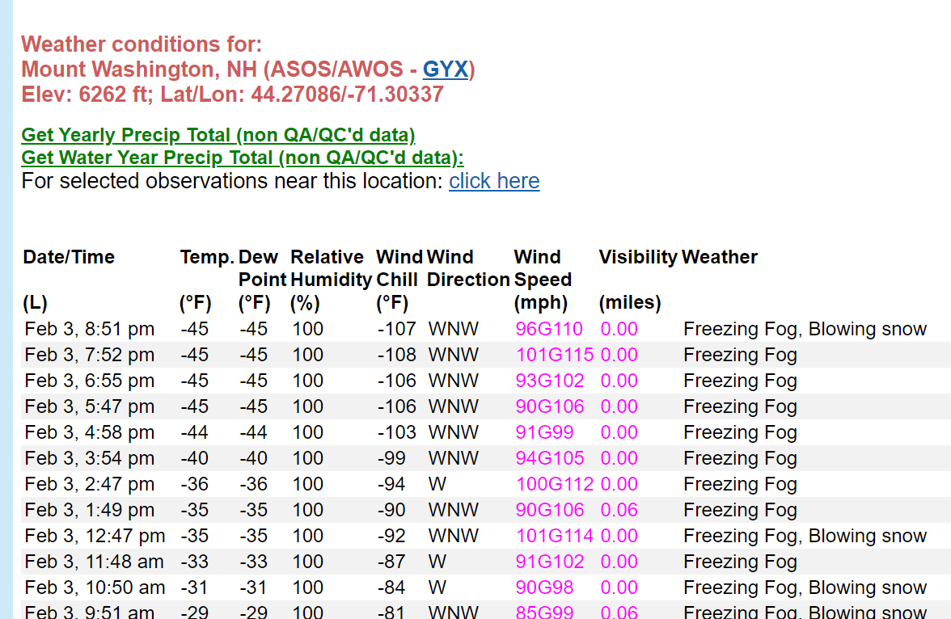Select the 'Dew Point' column header
This screenshot has width=951, height=619.
point(262,268)
